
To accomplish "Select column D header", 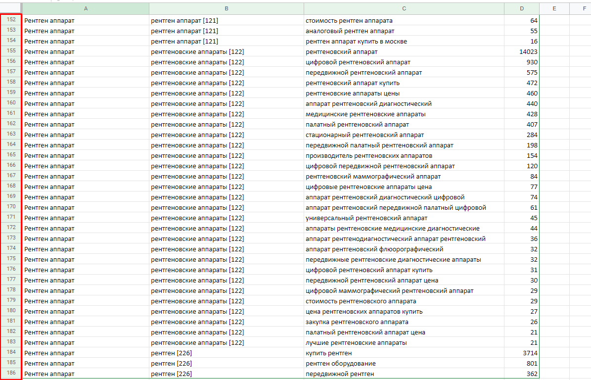I will pyautogui.click(x=522, y=8).
